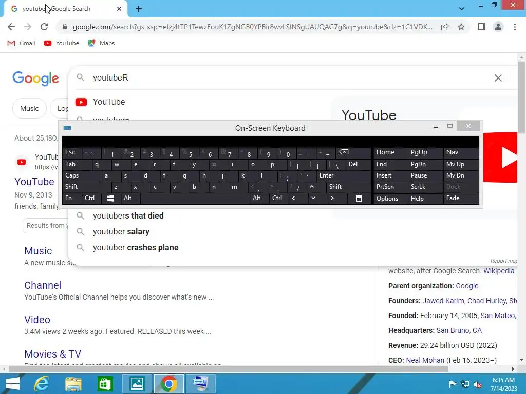Open the Video sitelink

tap(37, 320)
